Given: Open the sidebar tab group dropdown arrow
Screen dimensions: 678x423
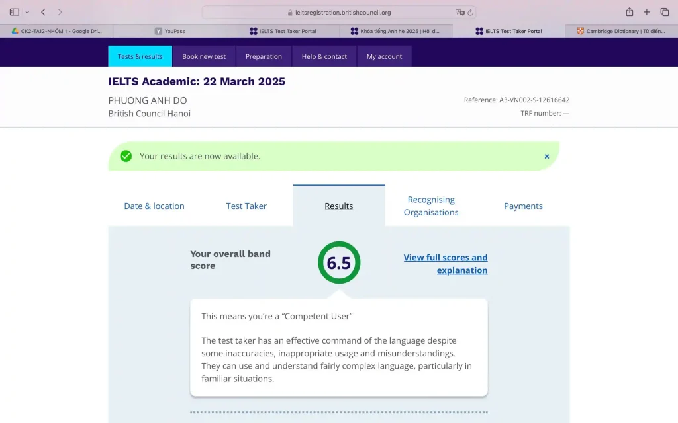Looking at the screenshot, I should pos(27,12).
